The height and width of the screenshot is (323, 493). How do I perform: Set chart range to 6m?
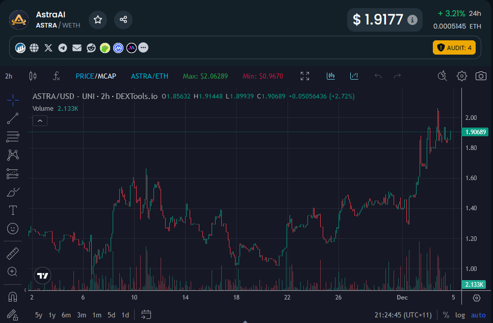66,315
